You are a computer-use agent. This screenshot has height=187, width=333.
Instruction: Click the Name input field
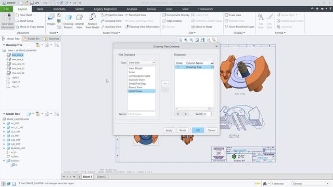pos(141,114)
